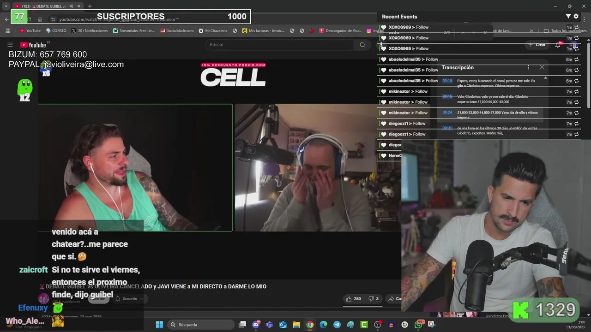591x332 pixels.
Task: Open YouTube notifications bell
Action: (558, 45)
